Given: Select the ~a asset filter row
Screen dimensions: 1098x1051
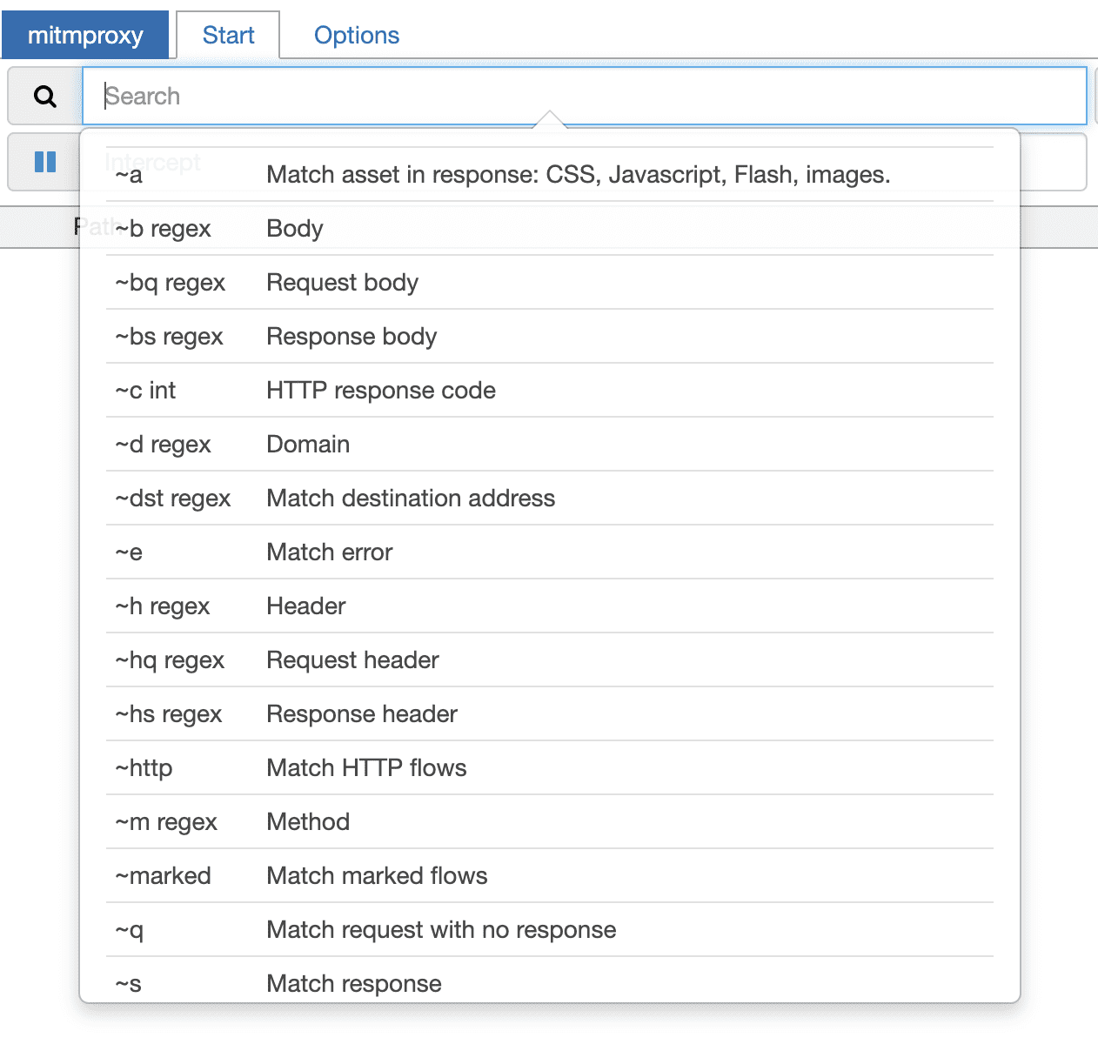Looking at the screenshot, I should pyautogui.click(x=550, y=175).
